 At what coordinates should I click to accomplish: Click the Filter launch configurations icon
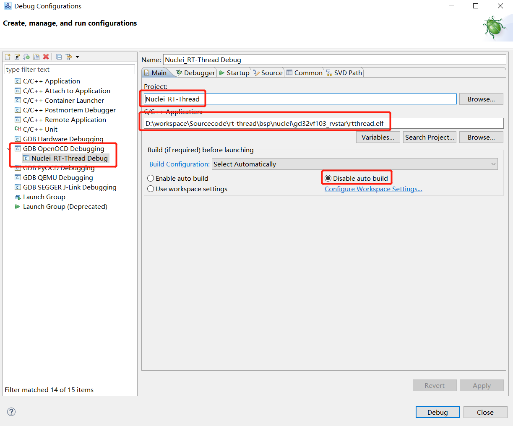pyautogui.click(x=69, y=57)
